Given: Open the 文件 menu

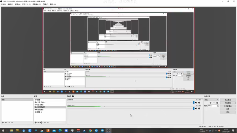Looking at the screenshot, I should (x=3, y=4).
